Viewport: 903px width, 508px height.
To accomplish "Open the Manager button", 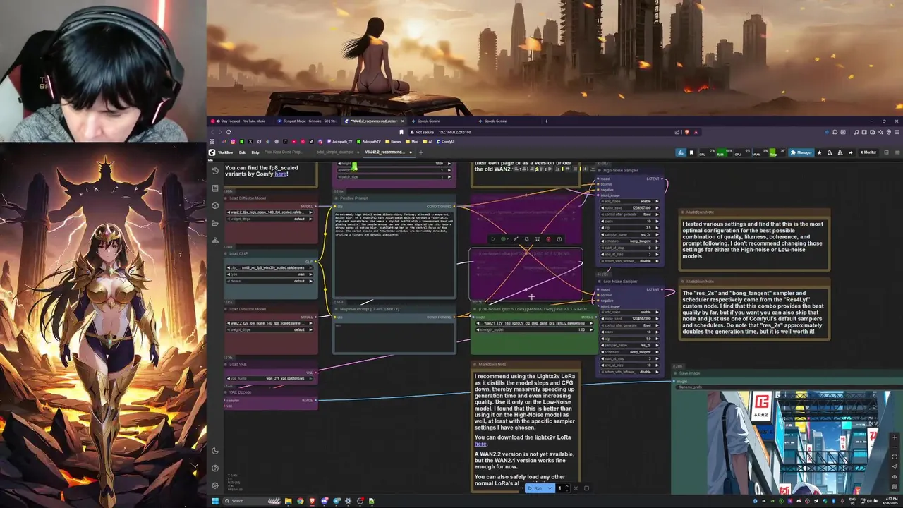I will point(801,152).
